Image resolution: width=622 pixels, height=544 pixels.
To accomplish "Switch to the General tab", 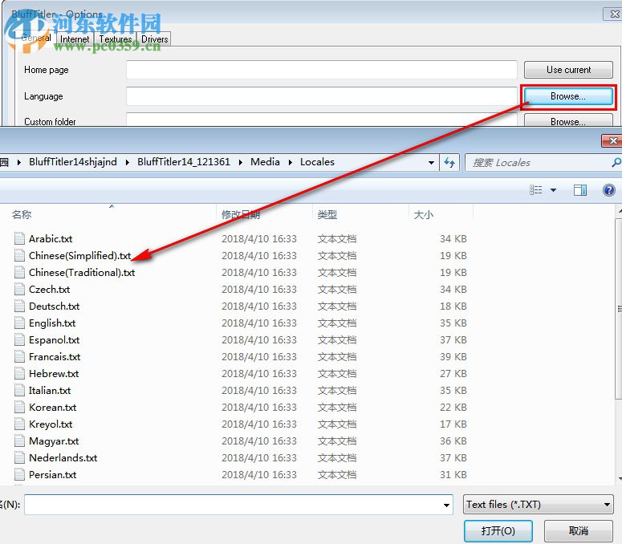I will coord(35,38).
